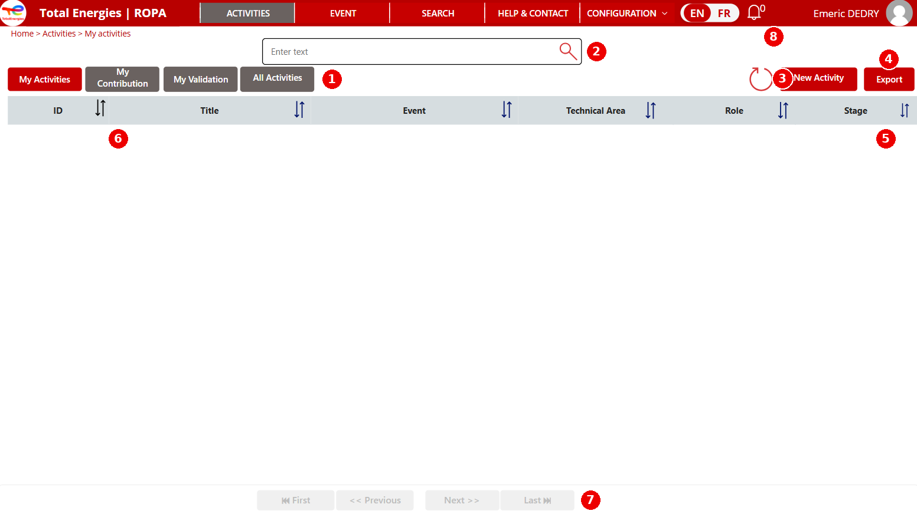Image resolution: width=917 pixels, height=514 pixels.
Task: Sort table by Stage column arrows
Action: pyautogui.click(x=905, y=110)
